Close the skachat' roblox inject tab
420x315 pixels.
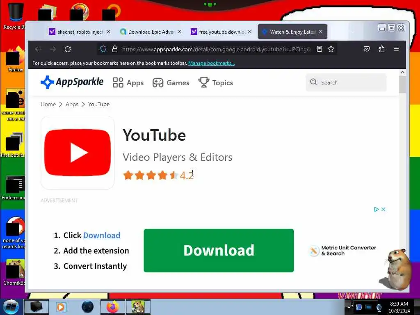tap(108, 32)
